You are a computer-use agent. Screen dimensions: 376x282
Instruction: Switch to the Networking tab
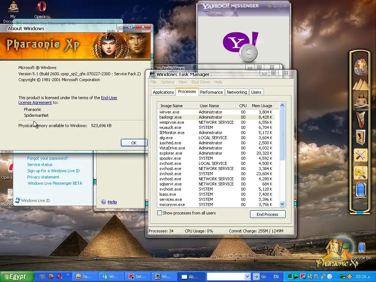coord(237,92)
